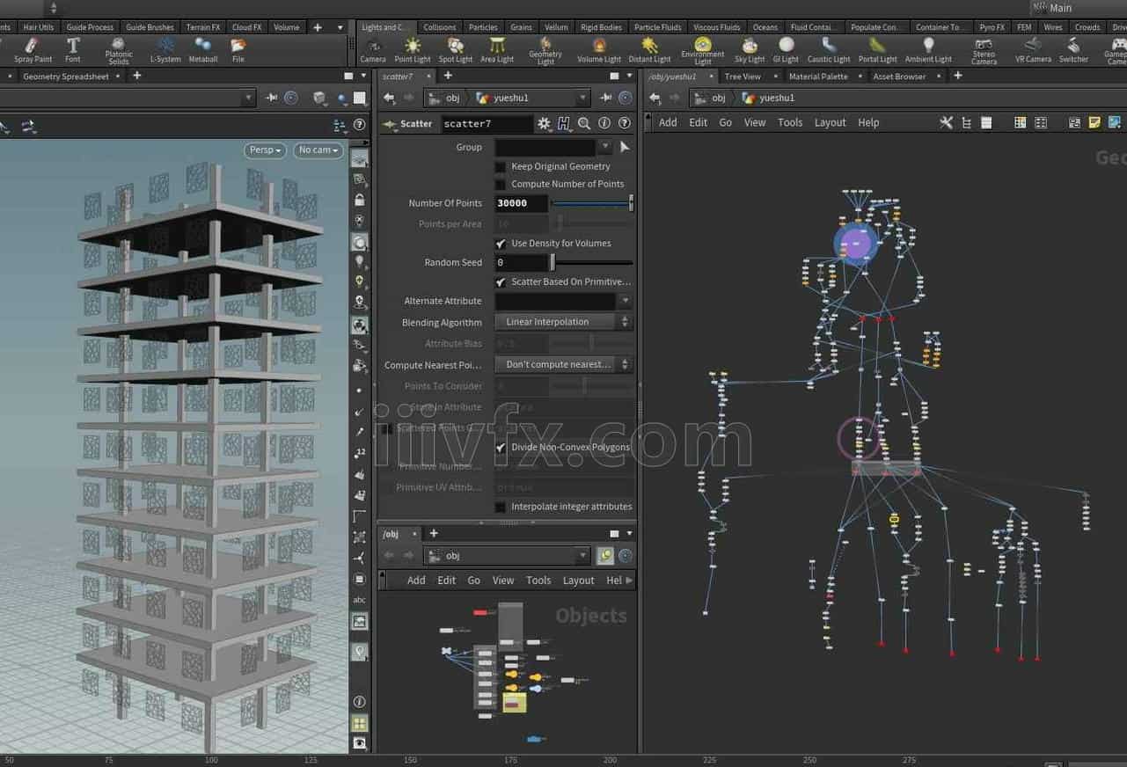Add a Camera from the shelf
The width and height of the screenshot is (1127, 767).
373,50
